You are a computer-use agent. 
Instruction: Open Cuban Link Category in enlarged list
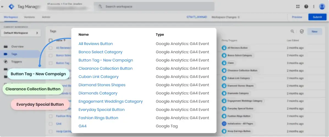(99, 77)
